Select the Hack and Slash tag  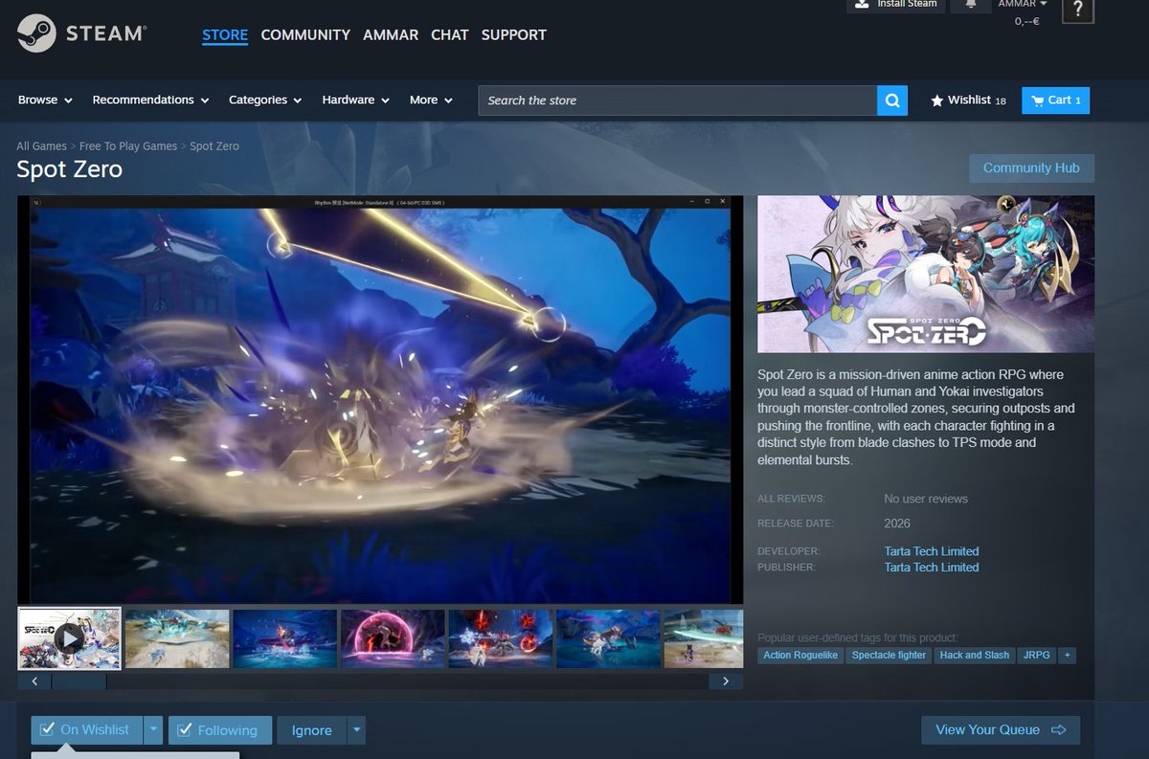975,655
